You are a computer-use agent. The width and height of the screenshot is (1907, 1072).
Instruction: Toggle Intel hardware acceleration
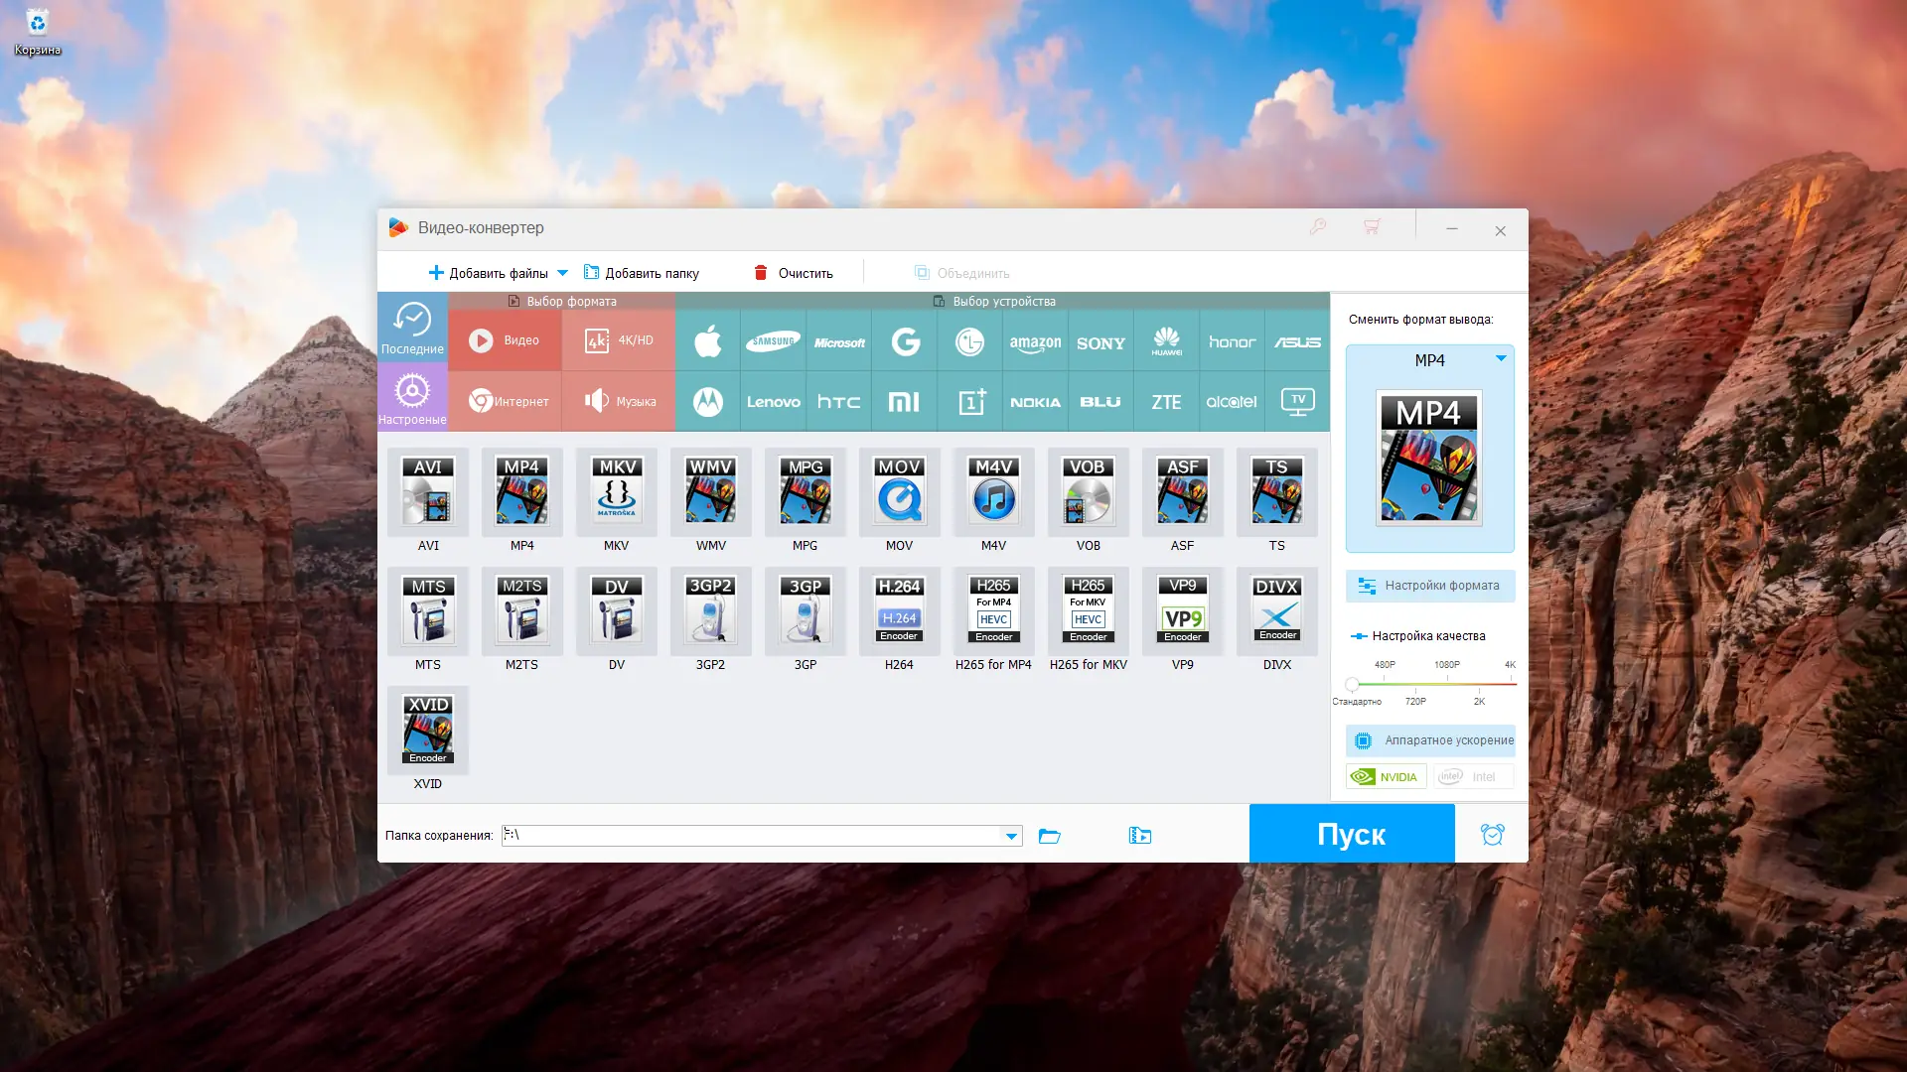1472,777
